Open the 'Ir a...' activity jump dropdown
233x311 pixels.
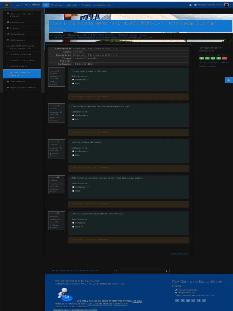coord(140,271)
